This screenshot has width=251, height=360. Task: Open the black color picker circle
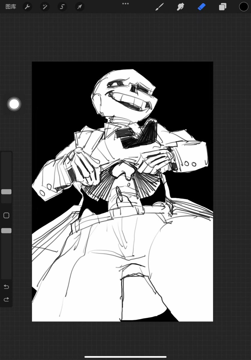click(x=244, y=7)
